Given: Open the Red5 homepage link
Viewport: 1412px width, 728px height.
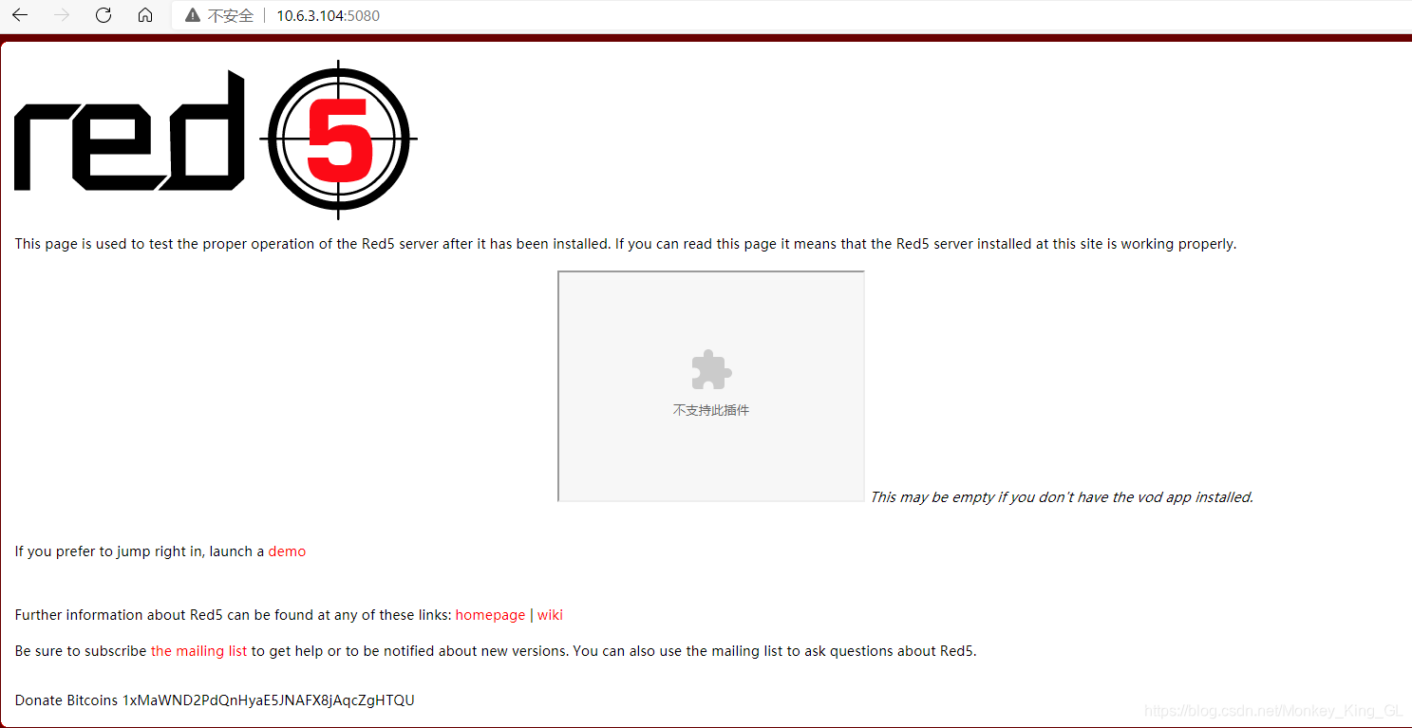Looking at the screenshot, I should point(490,615).
